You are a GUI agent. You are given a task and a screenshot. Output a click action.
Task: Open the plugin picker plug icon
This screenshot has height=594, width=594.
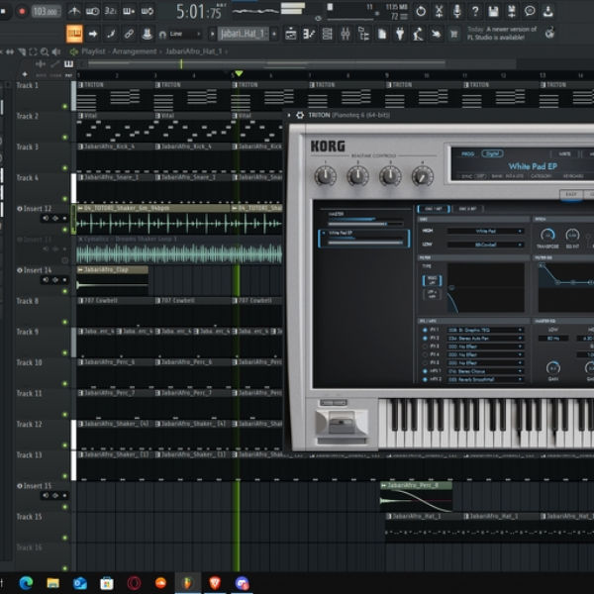click(x=400, y=34)
